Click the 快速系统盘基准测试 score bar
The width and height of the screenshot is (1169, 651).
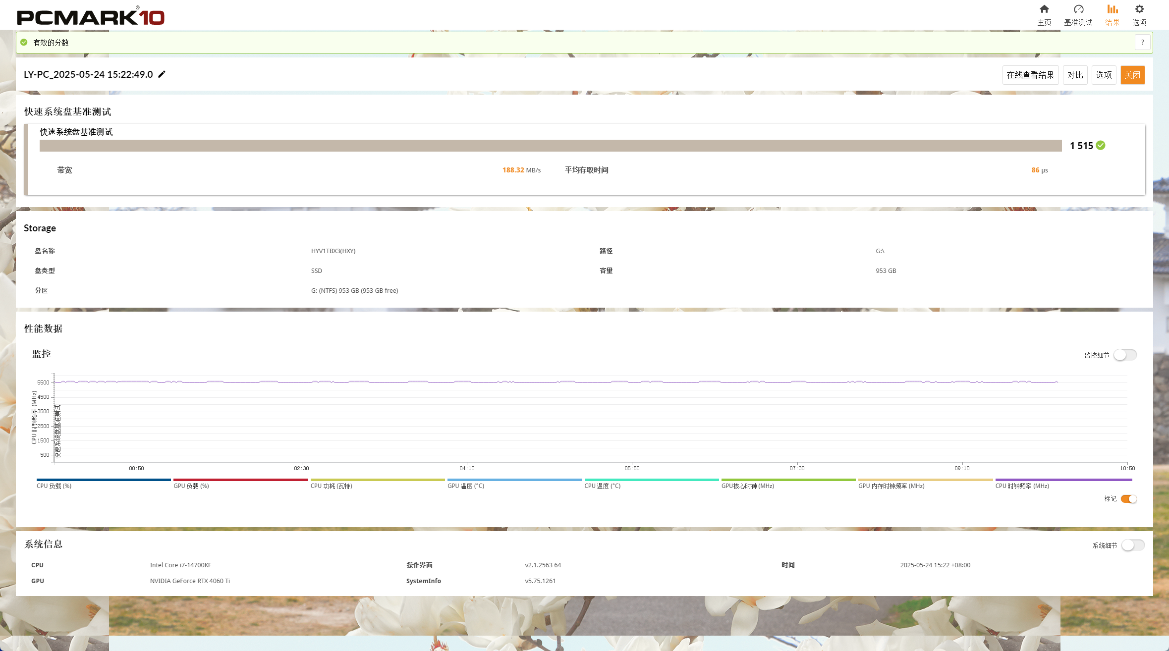point(551,145)
